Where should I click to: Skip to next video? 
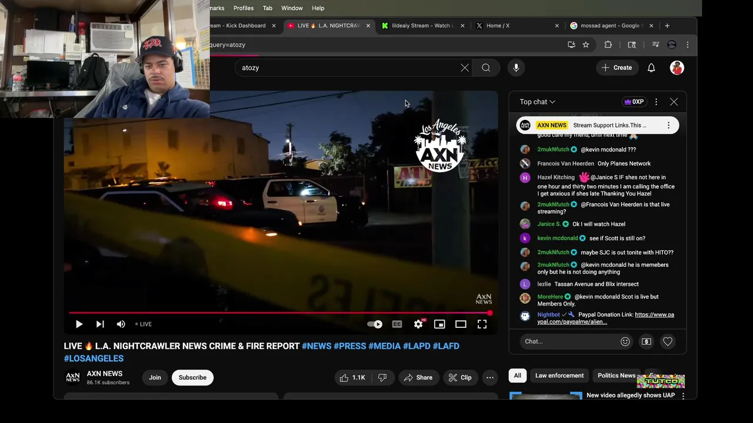(100, 324)
